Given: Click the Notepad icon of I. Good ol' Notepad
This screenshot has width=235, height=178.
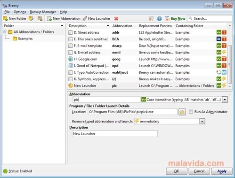Looking at the screenshot, I should pos(71,66).
